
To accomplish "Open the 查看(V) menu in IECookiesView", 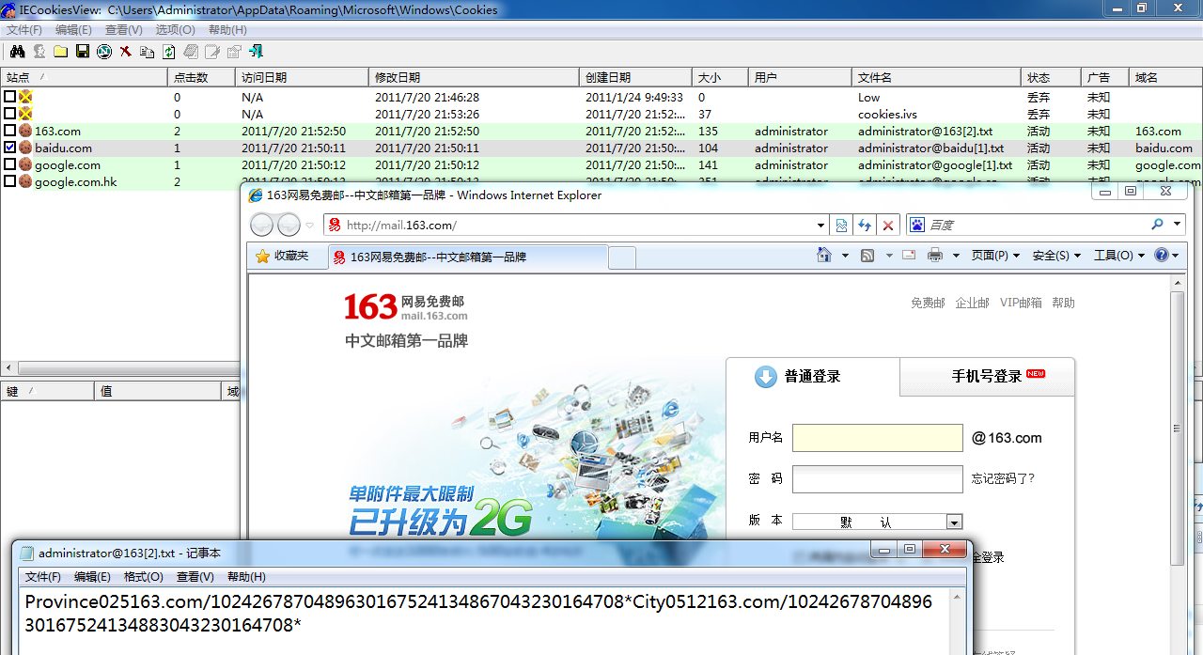I will coord(124,30).
